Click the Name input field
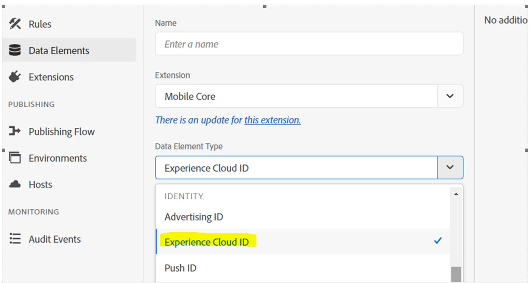 point(309,44)
